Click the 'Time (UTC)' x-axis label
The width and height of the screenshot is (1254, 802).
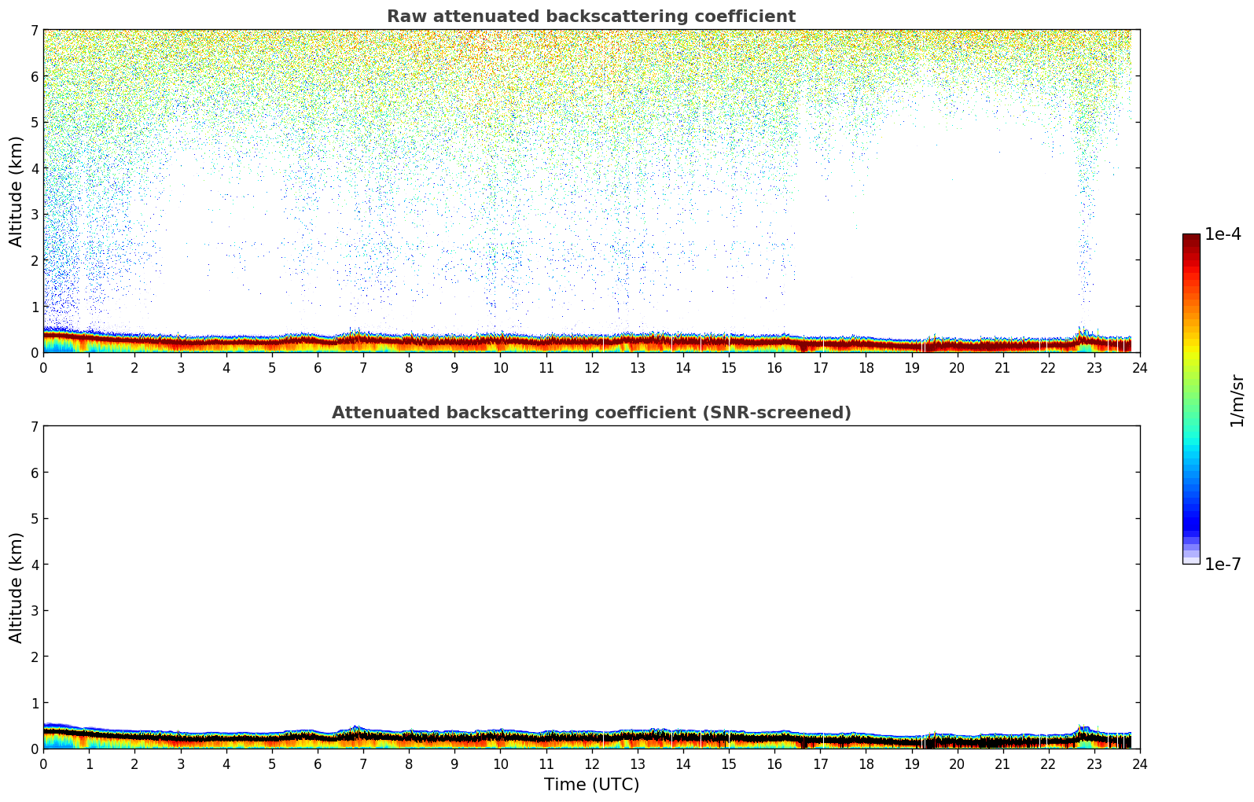pos(591,785)
